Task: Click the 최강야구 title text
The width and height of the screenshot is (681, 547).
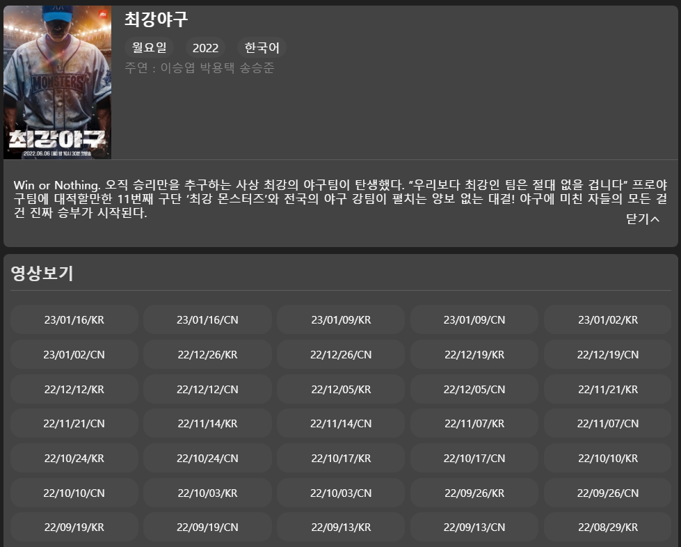Action: click(x=156, y=19)
